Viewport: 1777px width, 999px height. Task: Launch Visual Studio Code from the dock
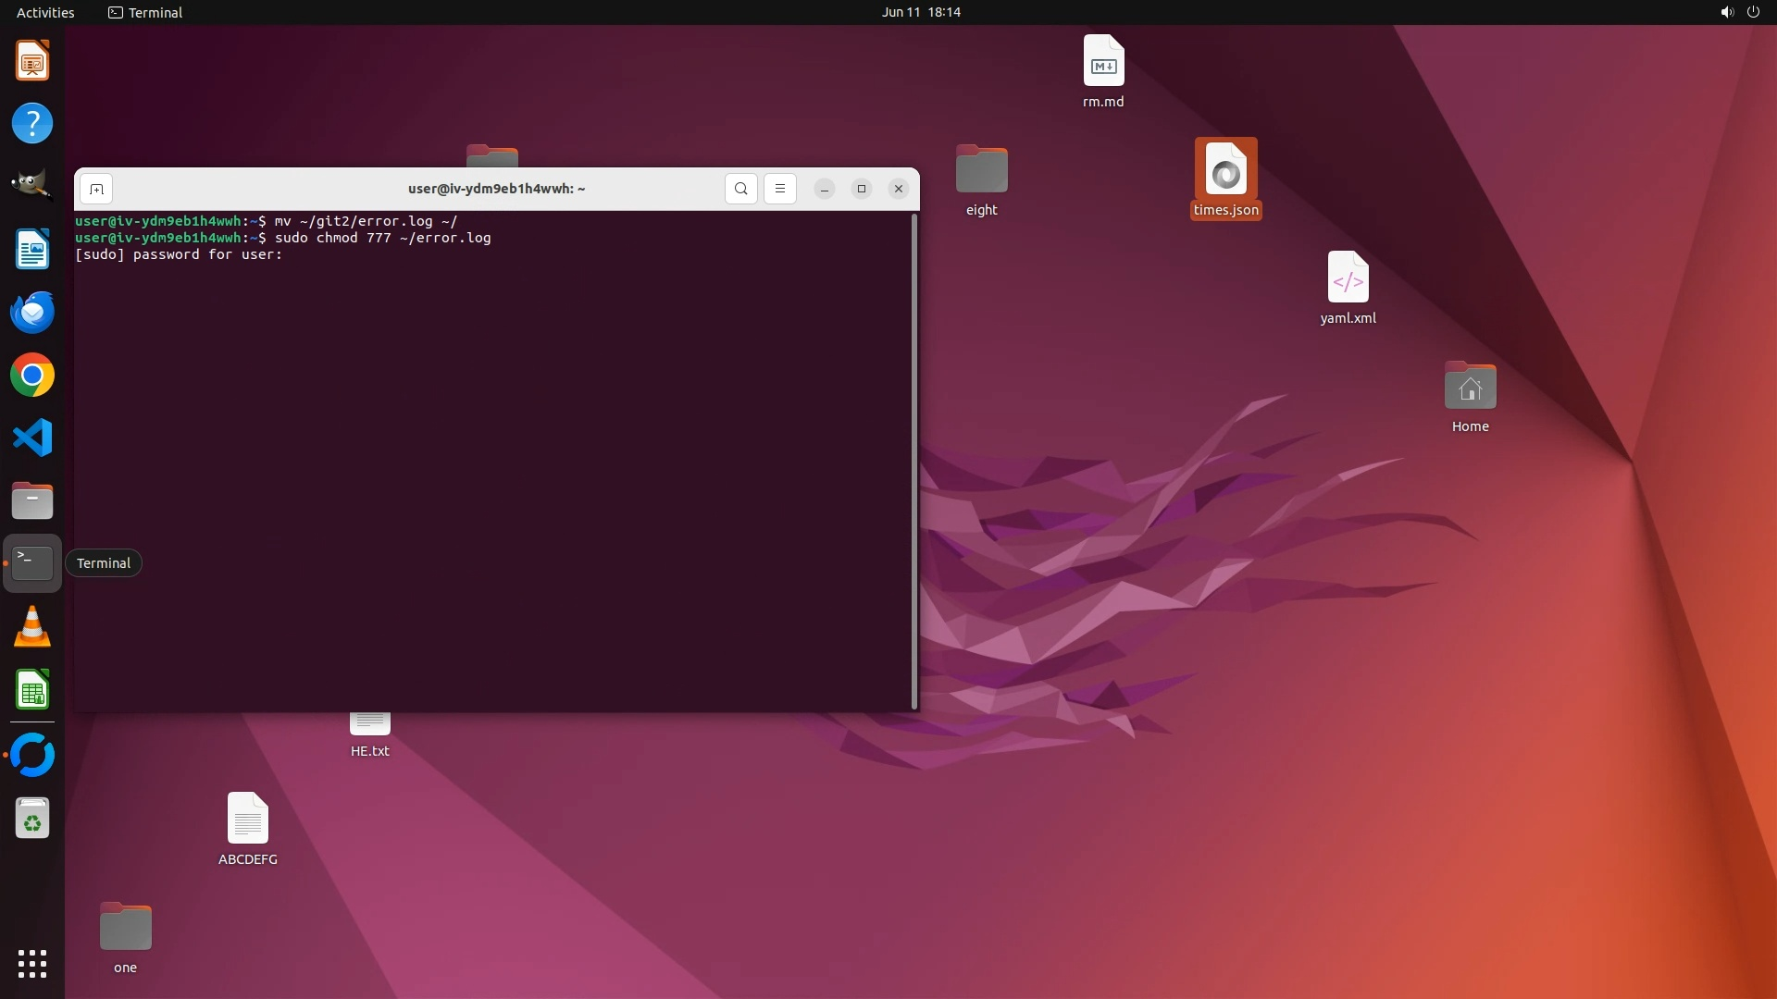(x=32, y=438)
